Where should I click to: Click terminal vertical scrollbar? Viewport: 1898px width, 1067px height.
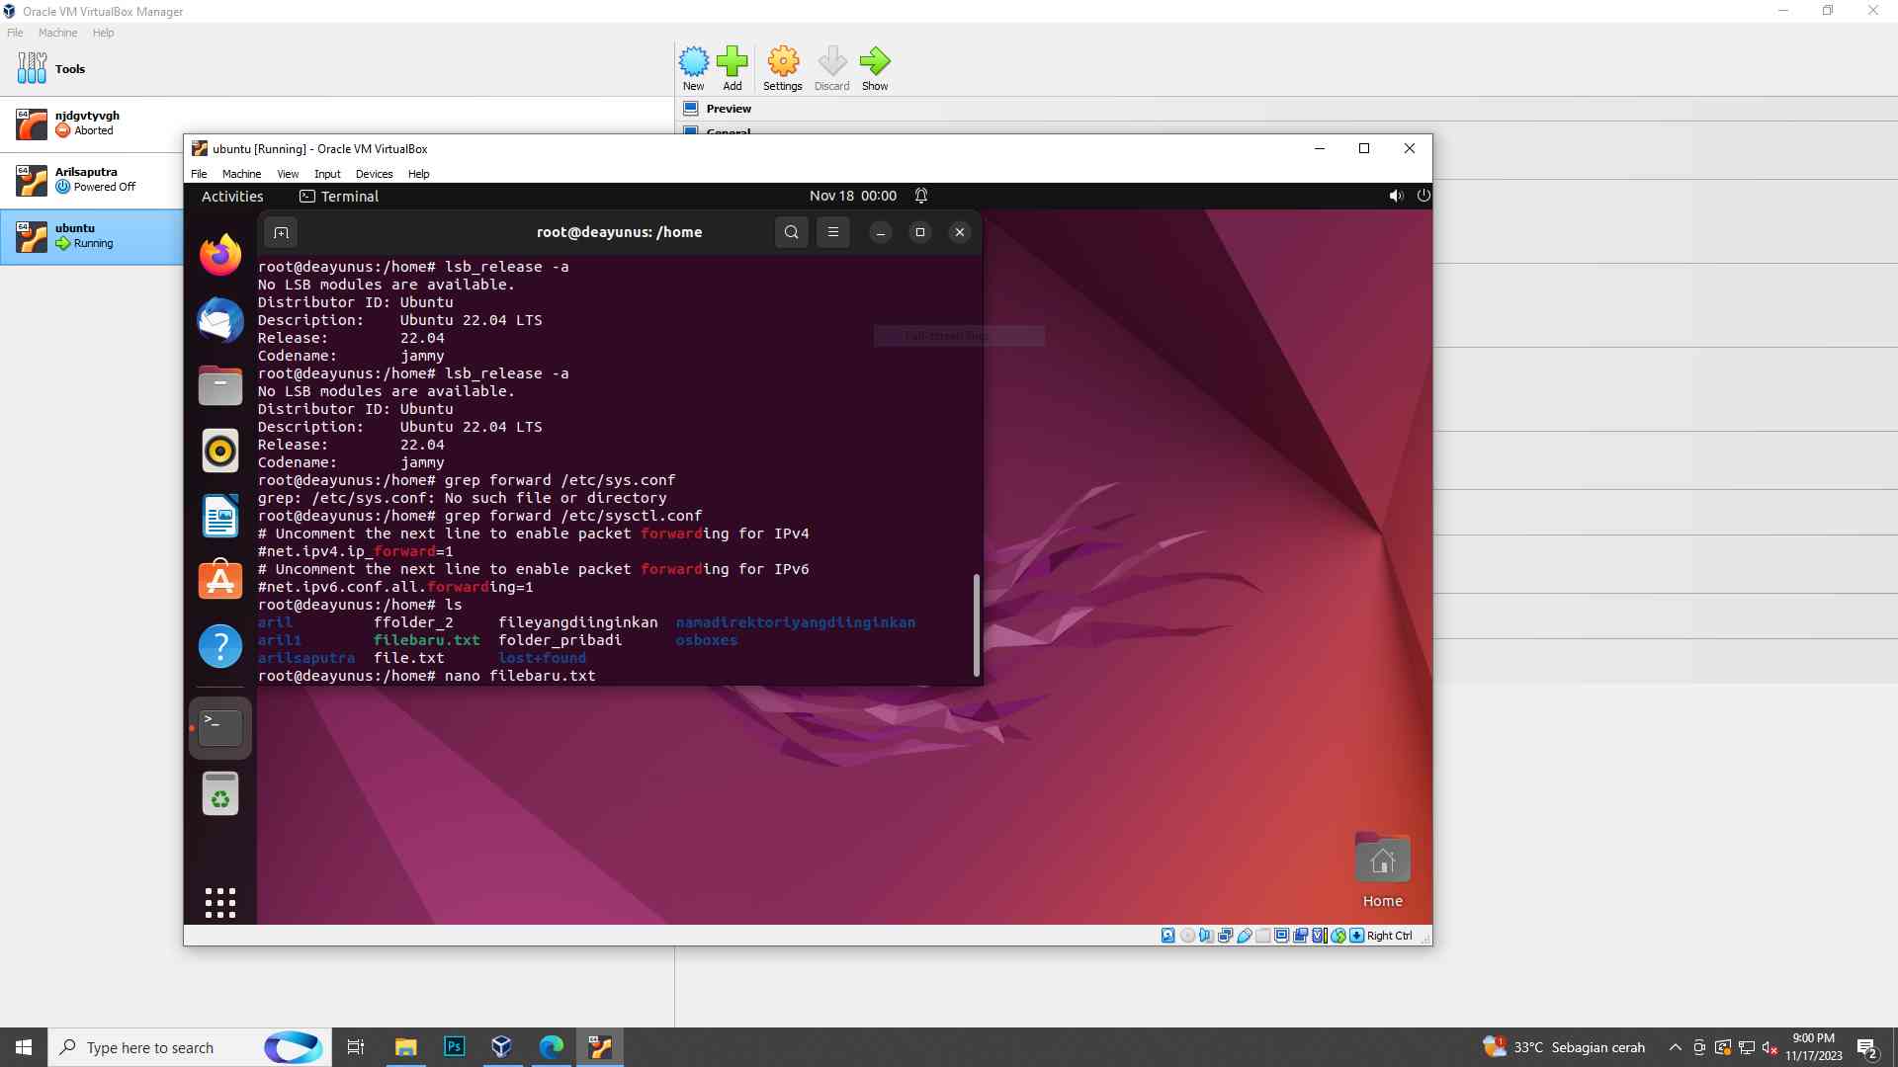coord(977,625)
